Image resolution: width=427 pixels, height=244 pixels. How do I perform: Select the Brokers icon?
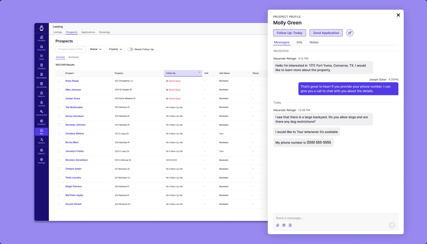coord(41,141)
